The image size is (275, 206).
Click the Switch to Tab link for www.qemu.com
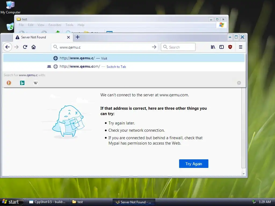coord(116,67)
